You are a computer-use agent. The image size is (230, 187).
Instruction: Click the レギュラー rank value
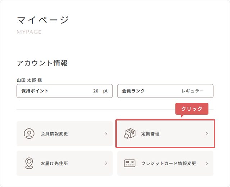tap(193, 91)
